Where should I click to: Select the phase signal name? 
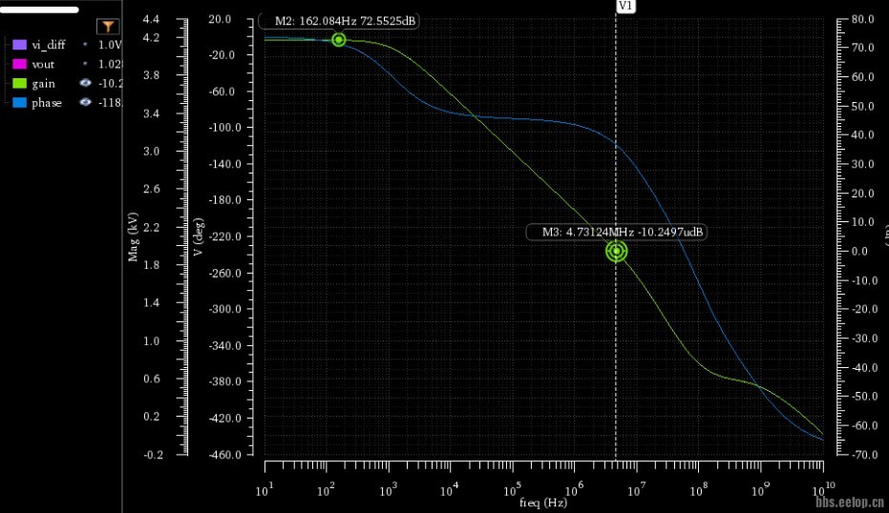(46, 102)
